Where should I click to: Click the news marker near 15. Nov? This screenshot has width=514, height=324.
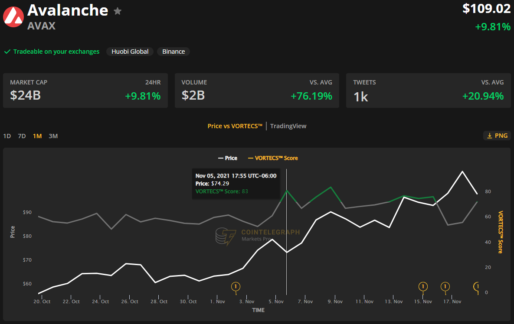pyautogui.click(x=423, y=286)
